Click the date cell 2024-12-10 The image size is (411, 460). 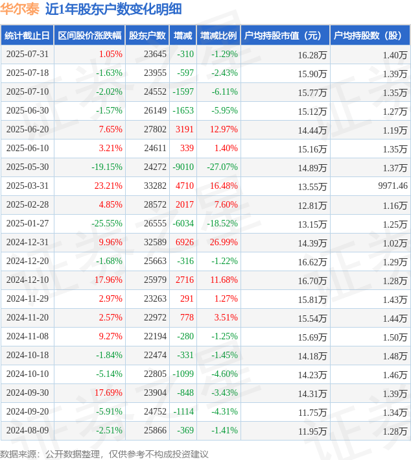point(27,280)
